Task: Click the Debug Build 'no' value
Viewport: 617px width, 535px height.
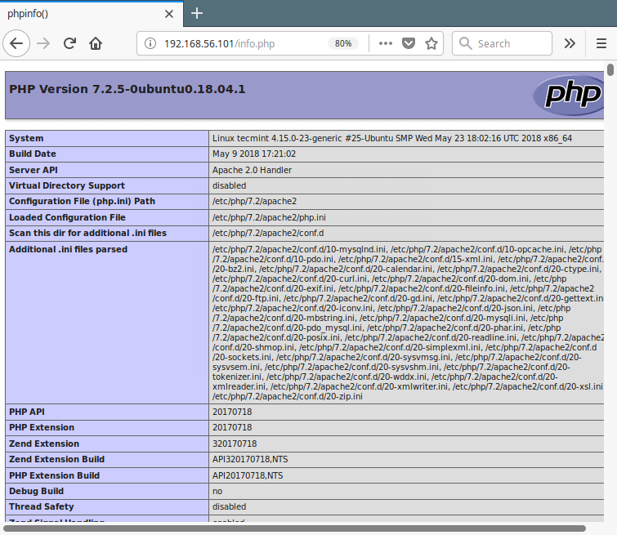Action: (x=217, y=492)
